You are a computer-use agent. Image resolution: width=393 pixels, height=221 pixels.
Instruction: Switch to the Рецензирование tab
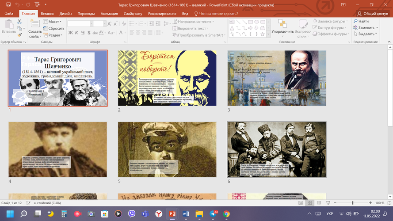click(x=162, y=14)
